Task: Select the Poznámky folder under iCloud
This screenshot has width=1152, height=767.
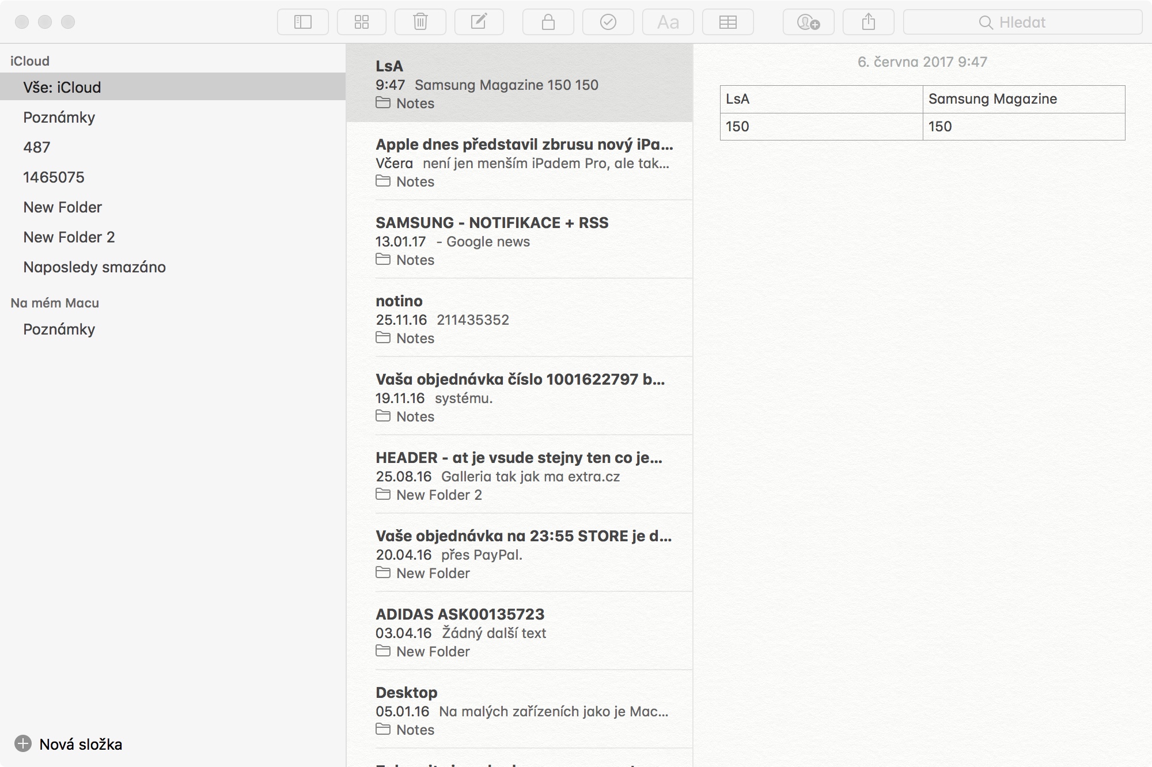Action: pyautogui.click(x=59, y=117)
